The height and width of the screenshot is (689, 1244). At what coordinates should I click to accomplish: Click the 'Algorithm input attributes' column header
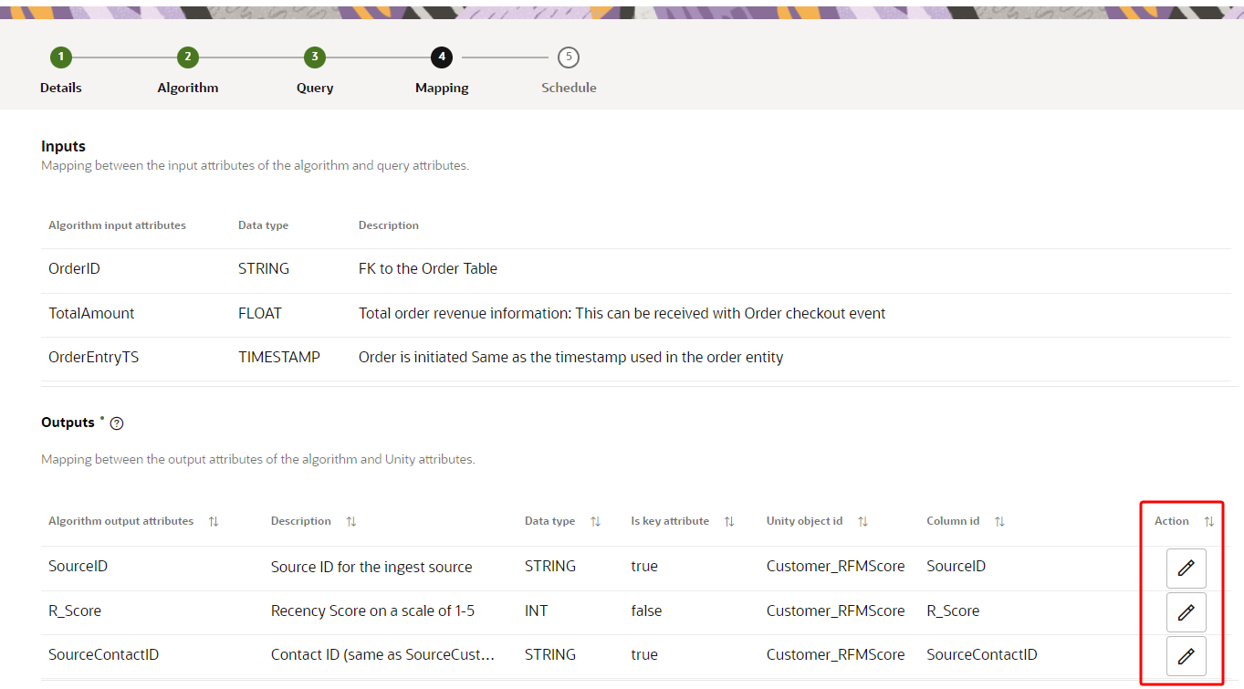pos(117,225)
